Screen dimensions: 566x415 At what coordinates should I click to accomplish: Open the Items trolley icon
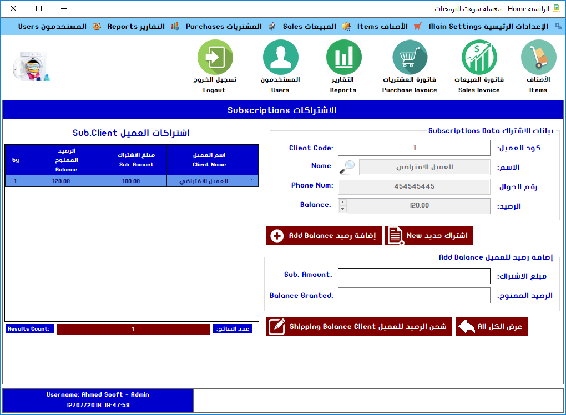(538, 58)
